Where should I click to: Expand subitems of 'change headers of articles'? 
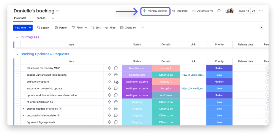tap(23, 108)
